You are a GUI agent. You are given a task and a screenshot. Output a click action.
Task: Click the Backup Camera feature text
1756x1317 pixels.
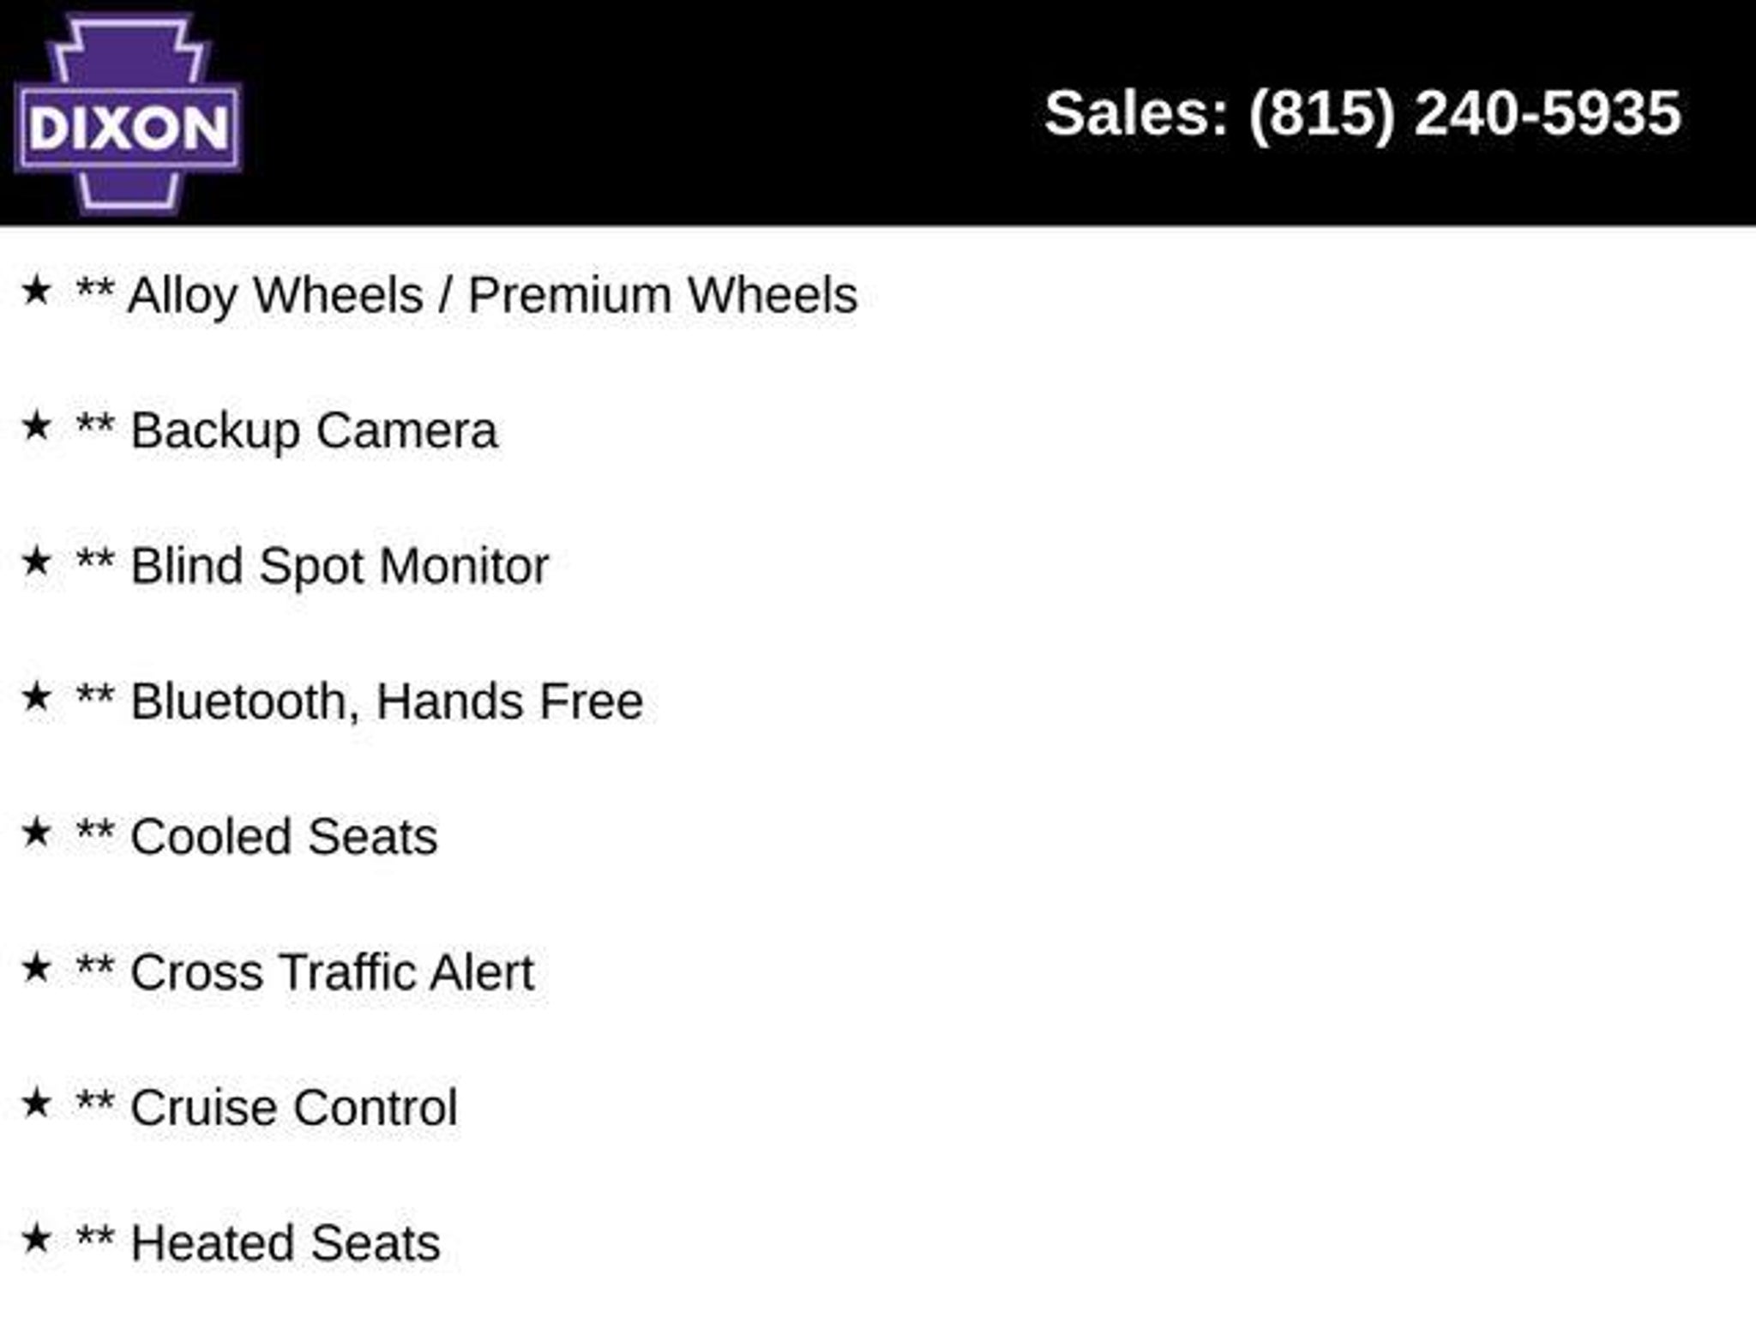[314, 430]
